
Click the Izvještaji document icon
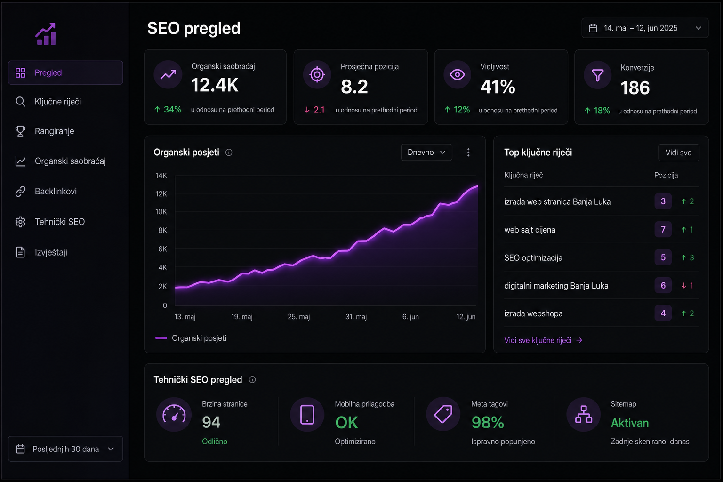tap(20, 252)
